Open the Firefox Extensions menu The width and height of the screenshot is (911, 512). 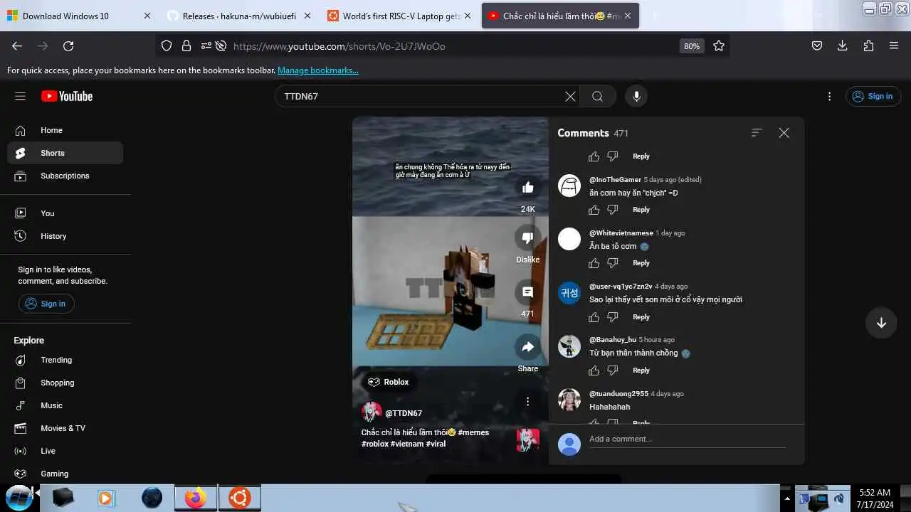(x=868, y=46)
